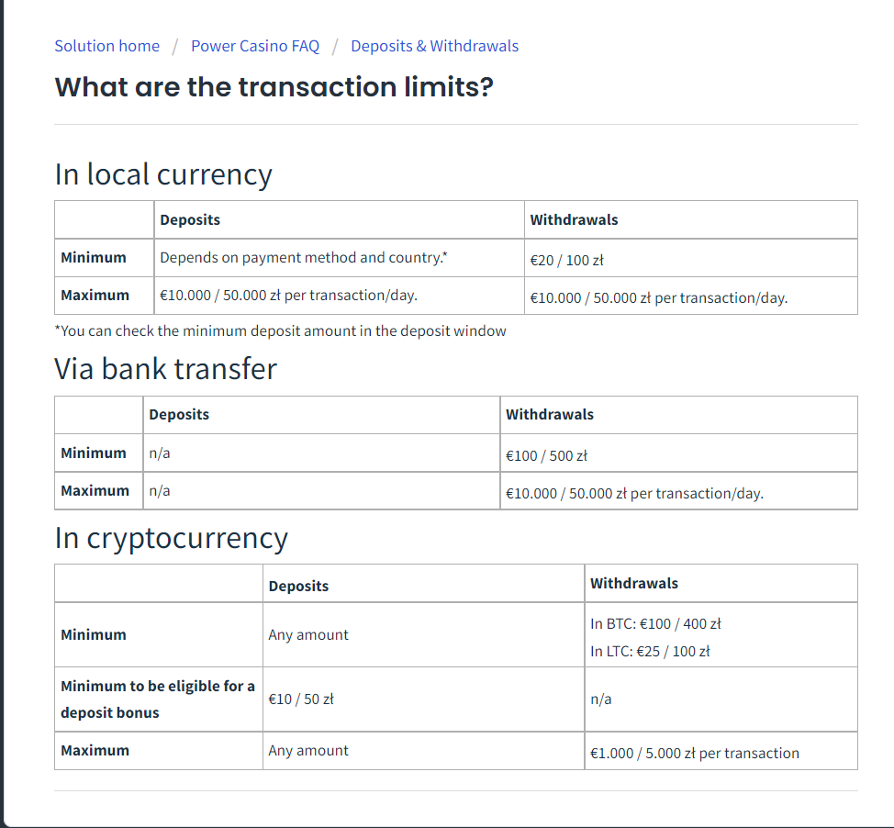The height and width of the screenshot is (828, 894).
Task: Click the 'Via bank transfer' heading
Action: (165, 369)
